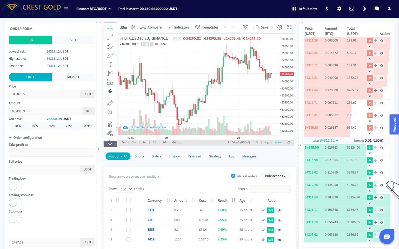Check the ZIL position checkbox
Image resolution: width=399 pixels, height=249 pixels.
point(128,220)
